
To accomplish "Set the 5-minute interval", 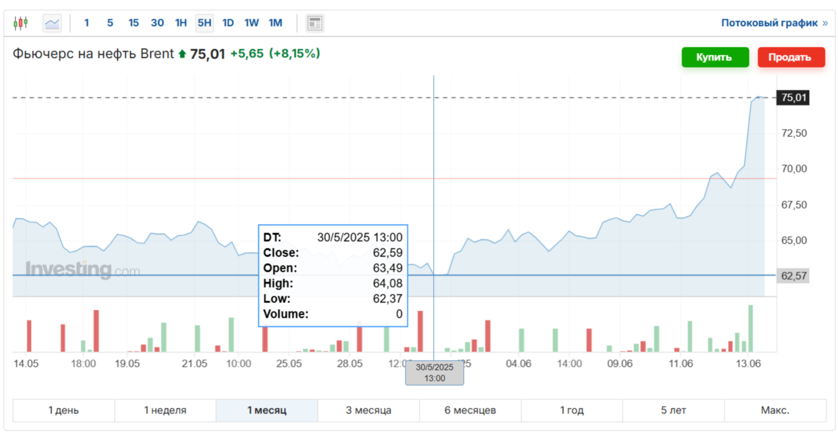I will point(110,23).
